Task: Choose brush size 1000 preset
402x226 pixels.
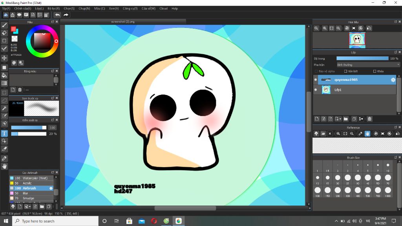Action: tap(387, 191)
